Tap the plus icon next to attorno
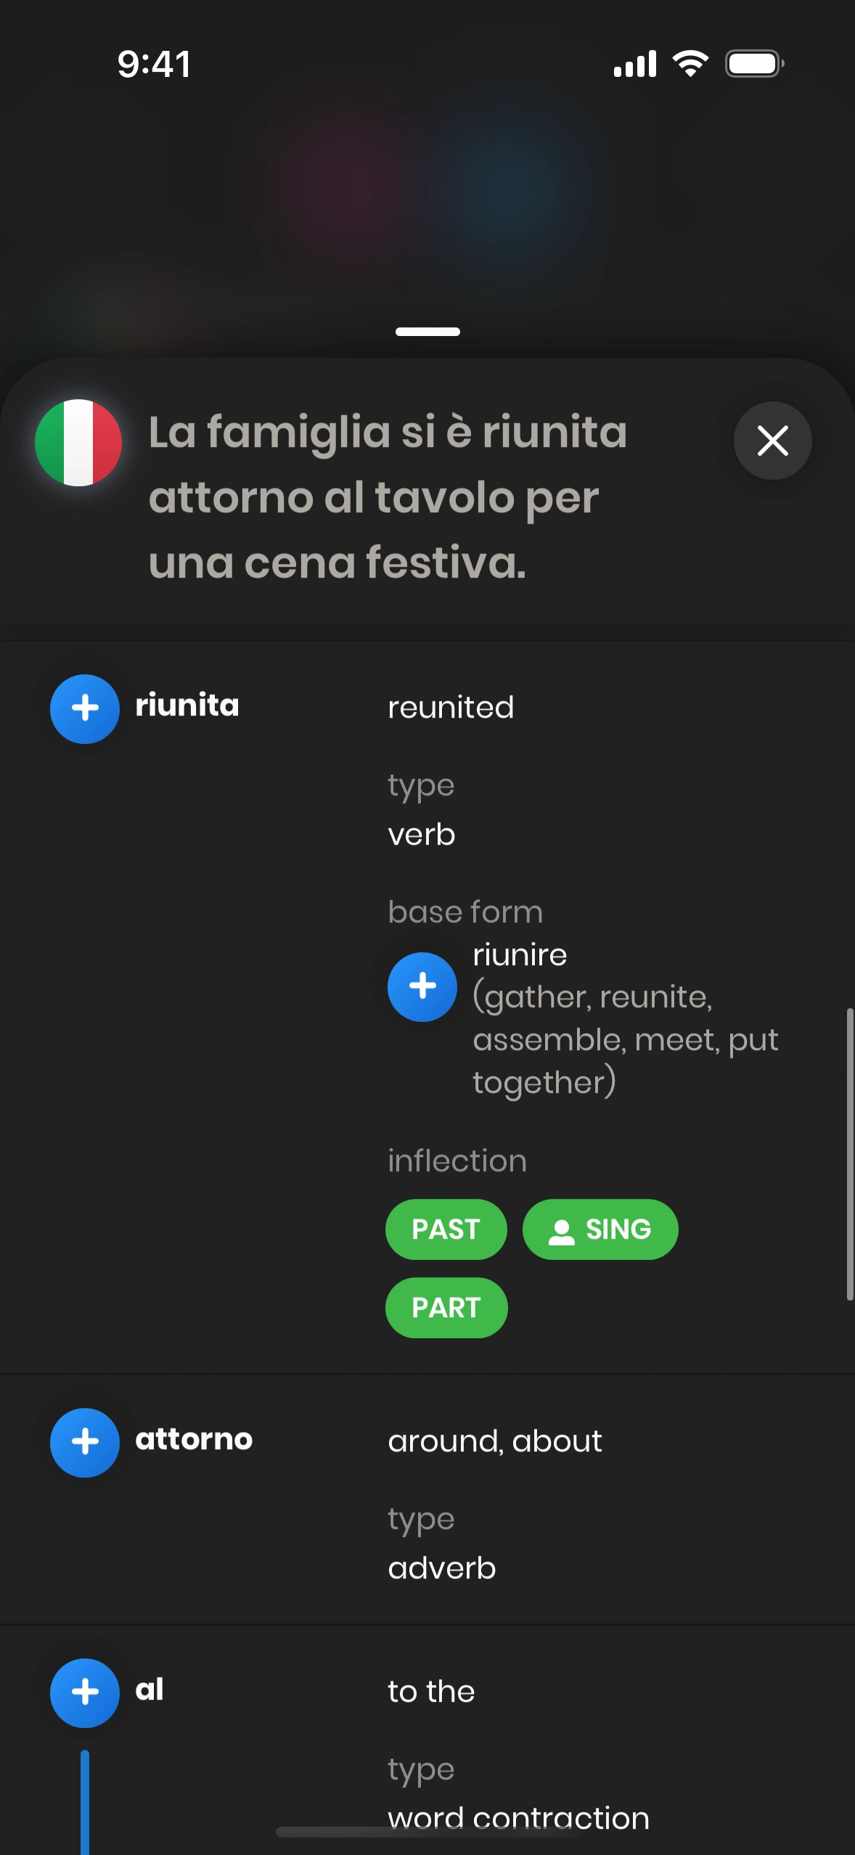The width and height of the screenshot is (855, 1855). (85, 1442)
